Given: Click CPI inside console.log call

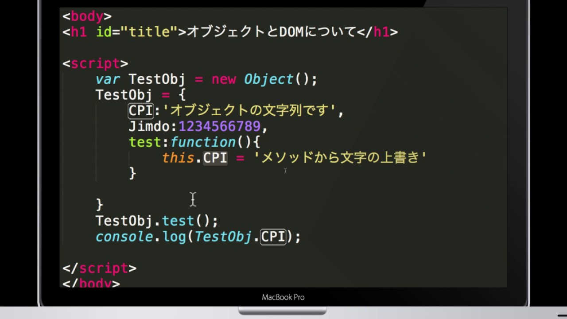Looking at the screenshot, I should 273,237.
